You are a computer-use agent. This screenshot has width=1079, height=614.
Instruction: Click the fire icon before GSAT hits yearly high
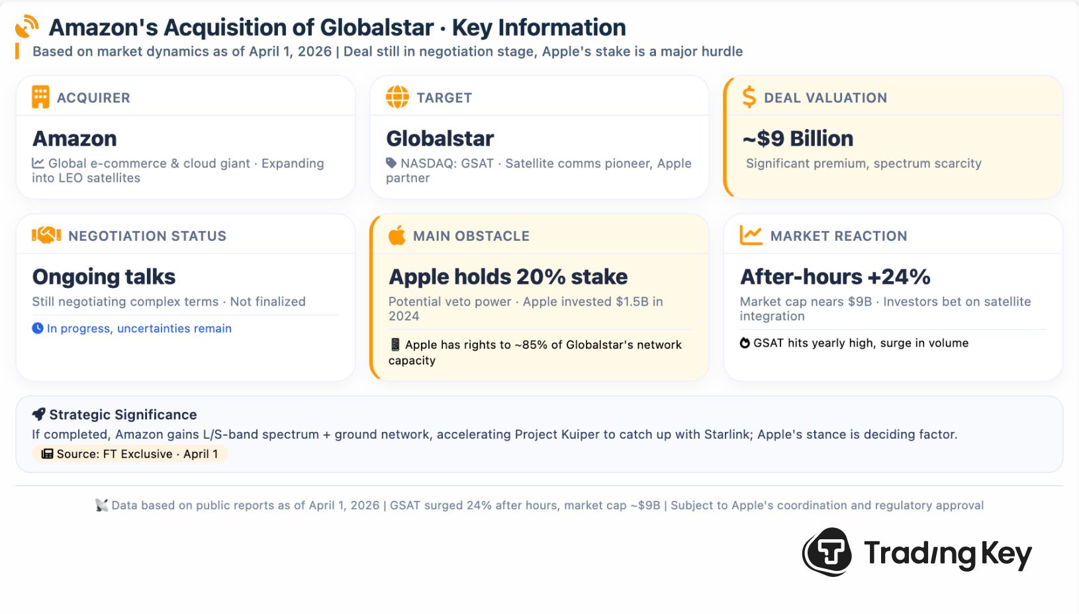745,343
